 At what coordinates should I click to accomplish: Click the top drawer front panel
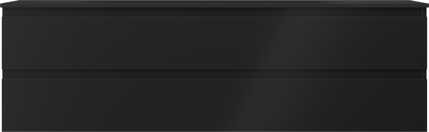(214, 43)
